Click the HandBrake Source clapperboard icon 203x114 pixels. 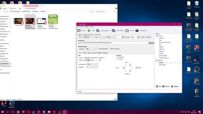pos(79,30)
